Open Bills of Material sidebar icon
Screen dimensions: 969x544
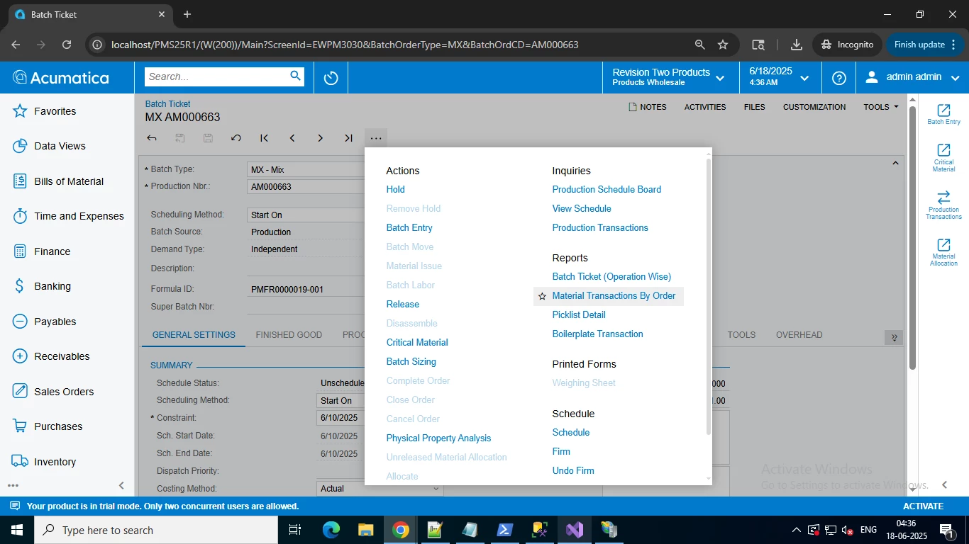click(x=20, y=181)
